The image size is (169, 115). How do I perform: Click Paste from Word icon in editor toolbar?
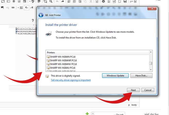click(69, 1)
